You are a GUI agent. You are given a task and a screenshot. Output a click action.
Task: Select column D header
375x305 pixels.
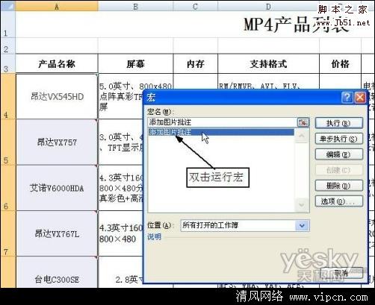click(268, 7)
